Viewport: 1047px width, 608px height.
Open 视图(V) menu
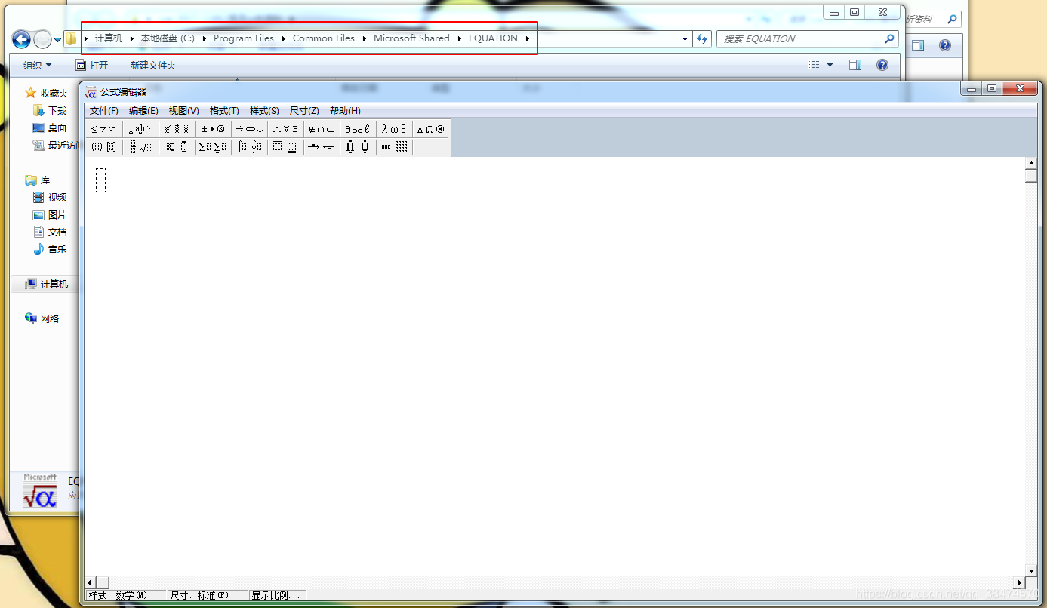tap(184, 111)
